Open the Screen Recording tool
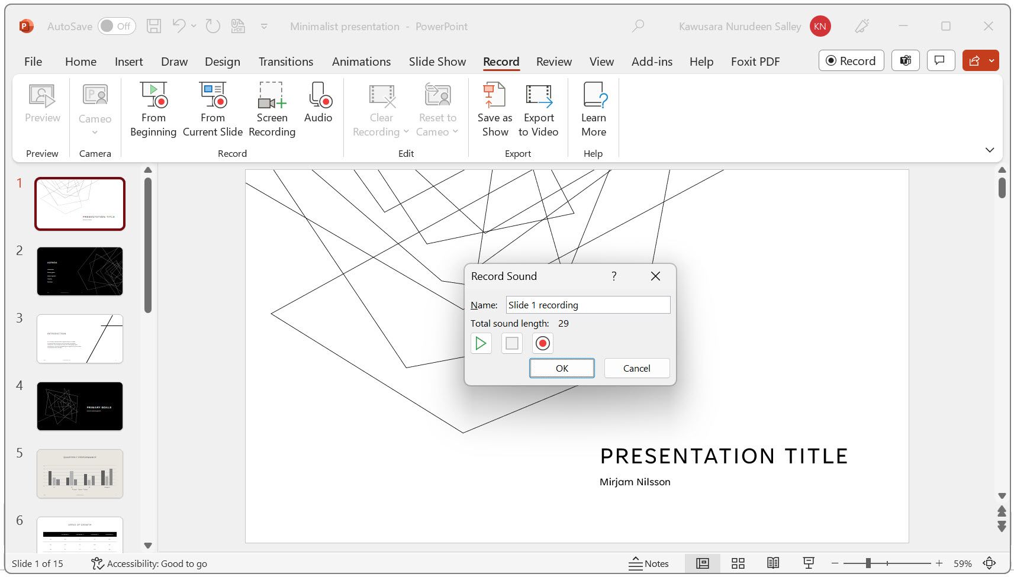1014x577 pixels. [x=272, y=96]
